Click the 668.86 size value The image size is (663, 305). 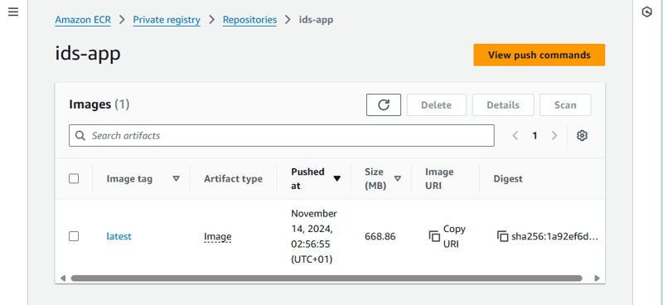(x=380, y=236)
